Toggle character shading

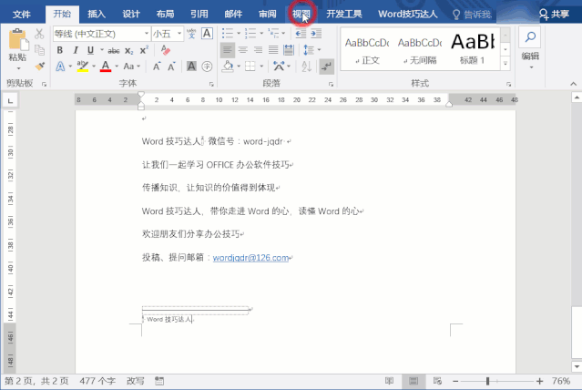tap(191, 67)
